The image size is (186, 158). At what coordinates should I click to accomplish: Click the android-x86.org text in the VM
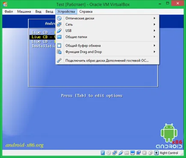24,145
